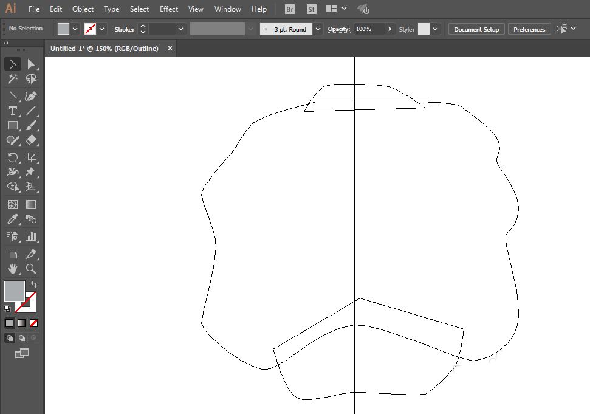The height and width of the screenshot is (414, 590).
Task: Select the Hand tool
Action: point(12,269)
